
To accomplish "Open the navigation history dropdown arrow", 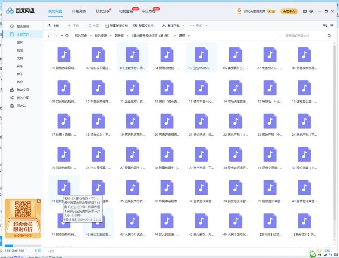I will [62, 36].
